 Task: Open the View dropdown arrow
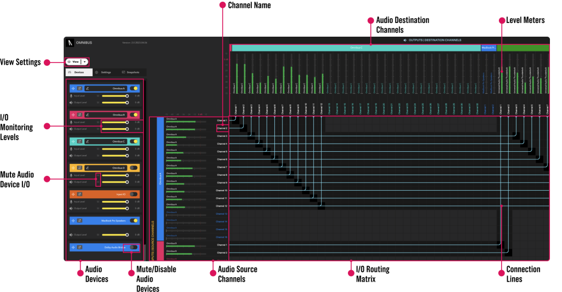coord(85,62)
